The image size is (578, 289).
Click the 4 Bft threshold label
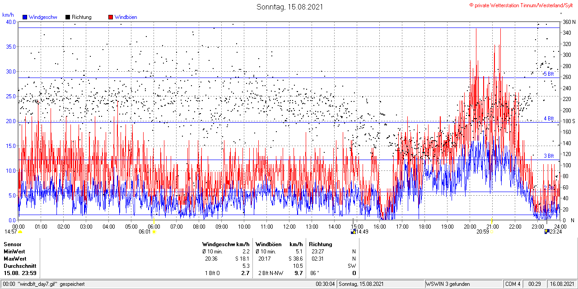point(548,119)
